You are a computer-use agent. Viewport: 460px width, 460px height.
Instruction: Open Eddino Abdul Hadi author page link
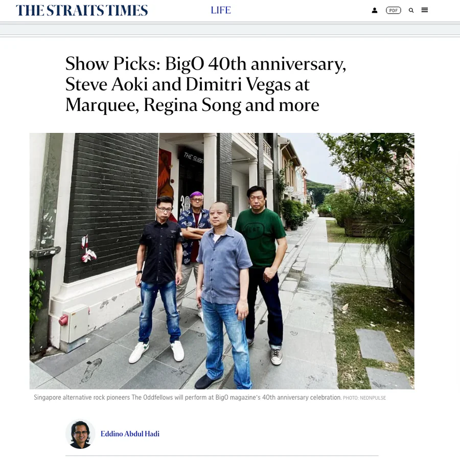pyautogui.click(x=130, y=434)
